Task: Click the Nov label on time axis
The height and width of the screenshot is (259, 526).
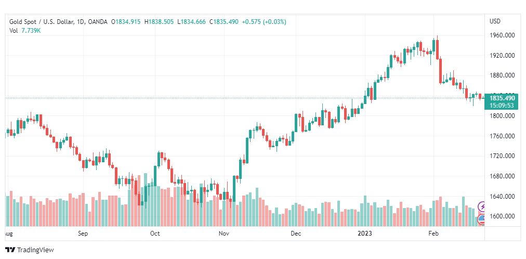Action: point(223,234)
